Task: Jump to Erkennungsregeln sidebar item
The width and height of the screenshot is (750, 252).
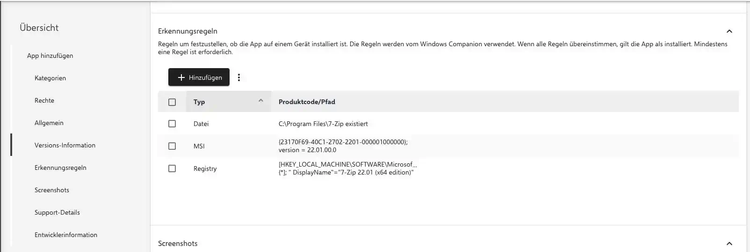Action: coord(60,168)
